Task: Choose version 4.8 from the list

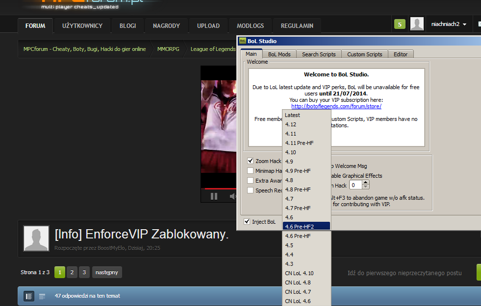Action: click(x=306, y=180)
